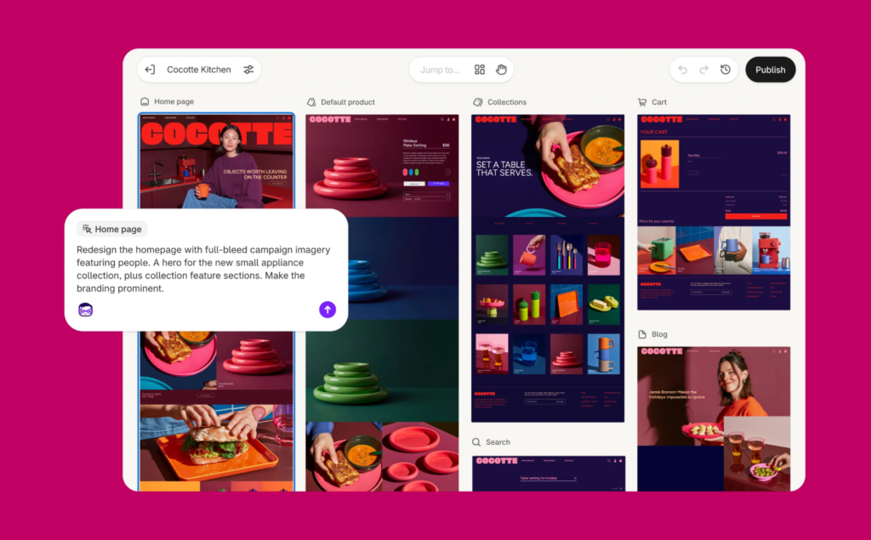Select the Search page label
Screen dimensions: 871x540
498,442
